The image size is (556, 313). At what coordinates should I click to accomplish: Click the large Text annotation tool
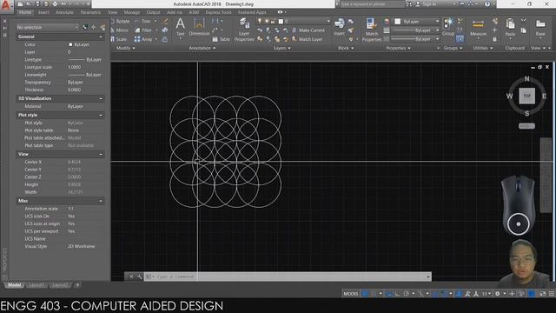coord(180,28)
